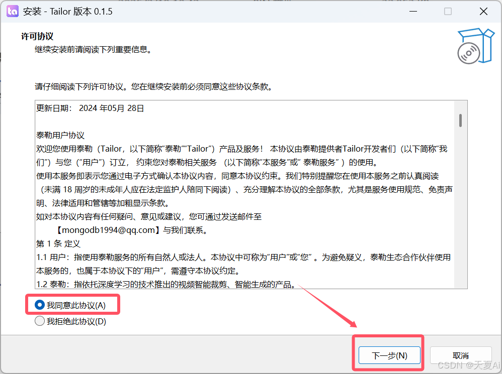Click the installer box and disc icon
502x374 pixels.
pyautogui.click(x=476, y=46)
